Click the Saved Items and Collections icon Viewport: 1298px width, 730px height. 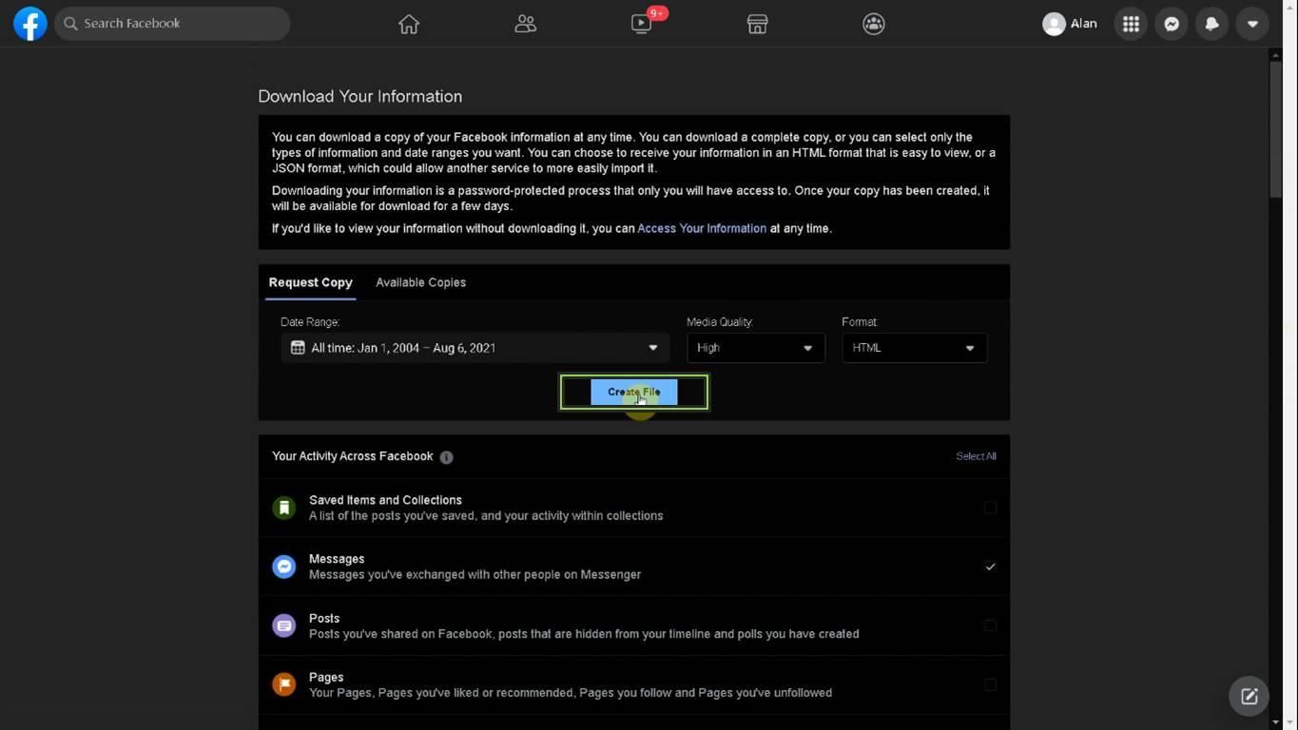283,508
